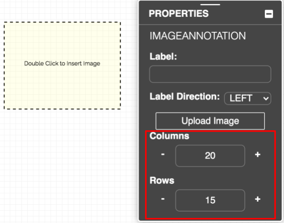The image size is (284, 223).
Task: Click the 'Label Direction:' caption
Action: 185,98
